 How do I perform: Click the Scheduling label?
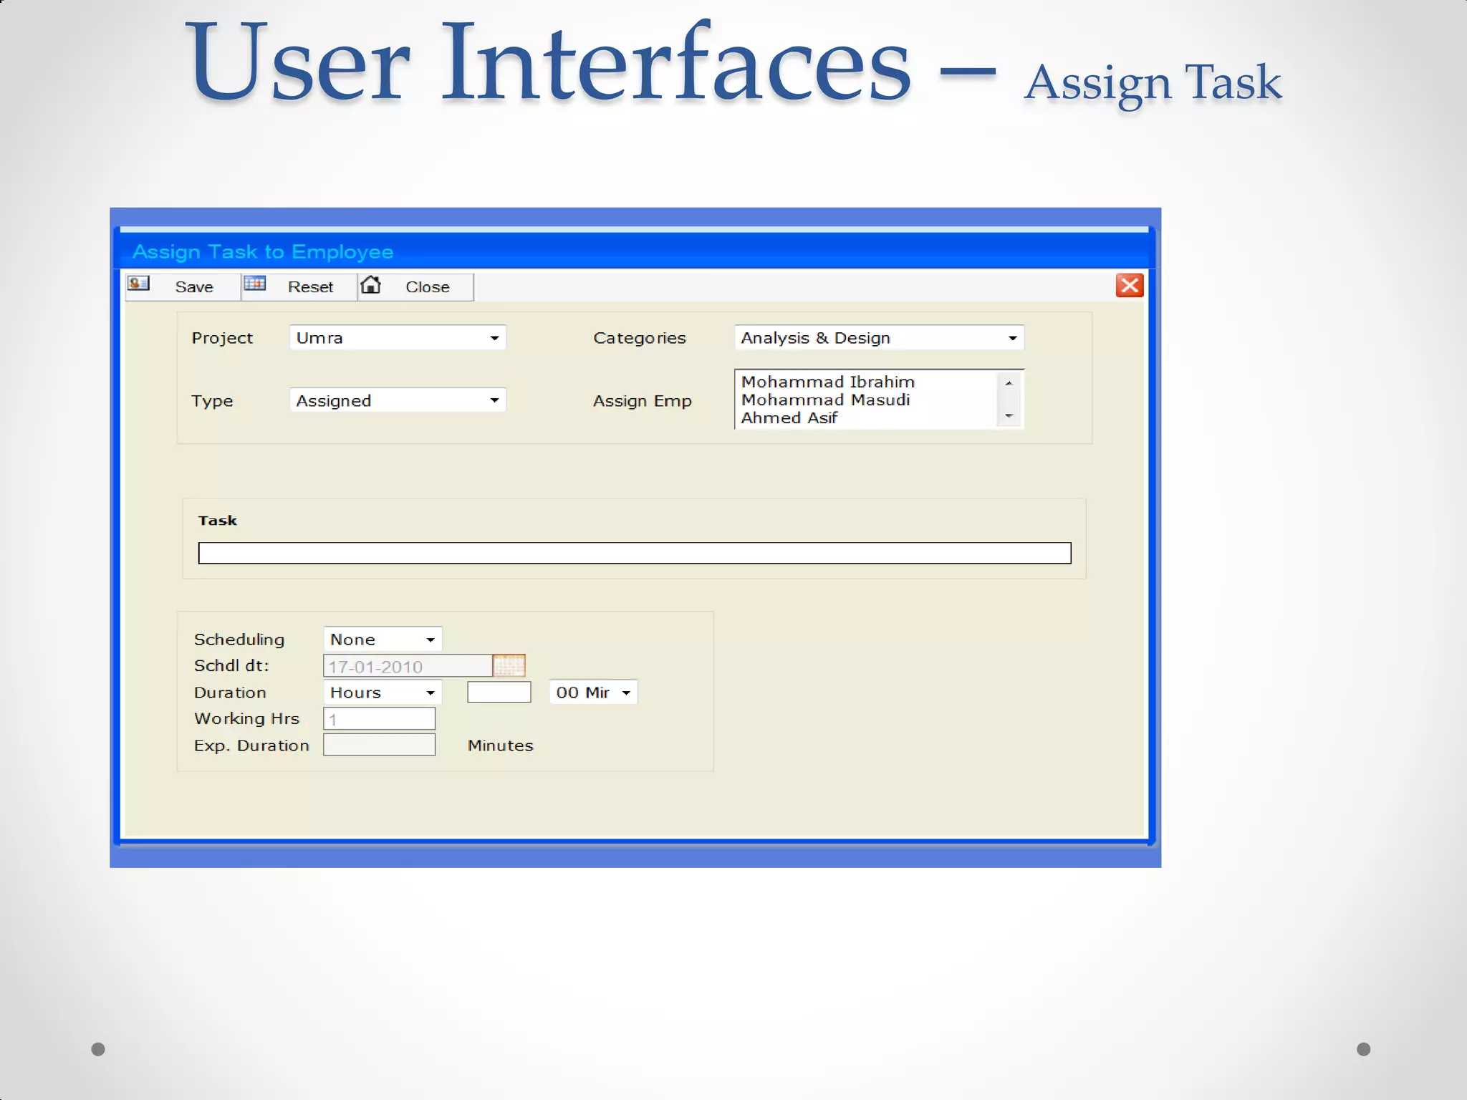pos(239,640)
